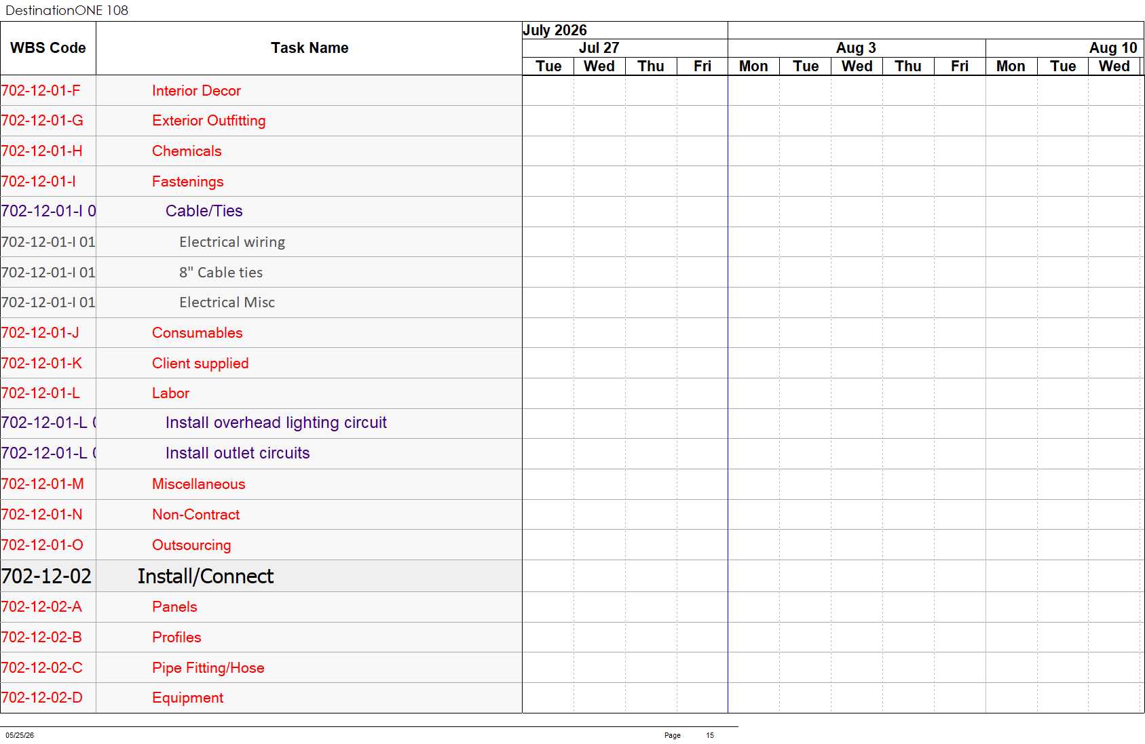The height and width of the screenshot is (744, 1145).
Task: Click the Install/Connect summary task
Action: [x=205, y=576]
